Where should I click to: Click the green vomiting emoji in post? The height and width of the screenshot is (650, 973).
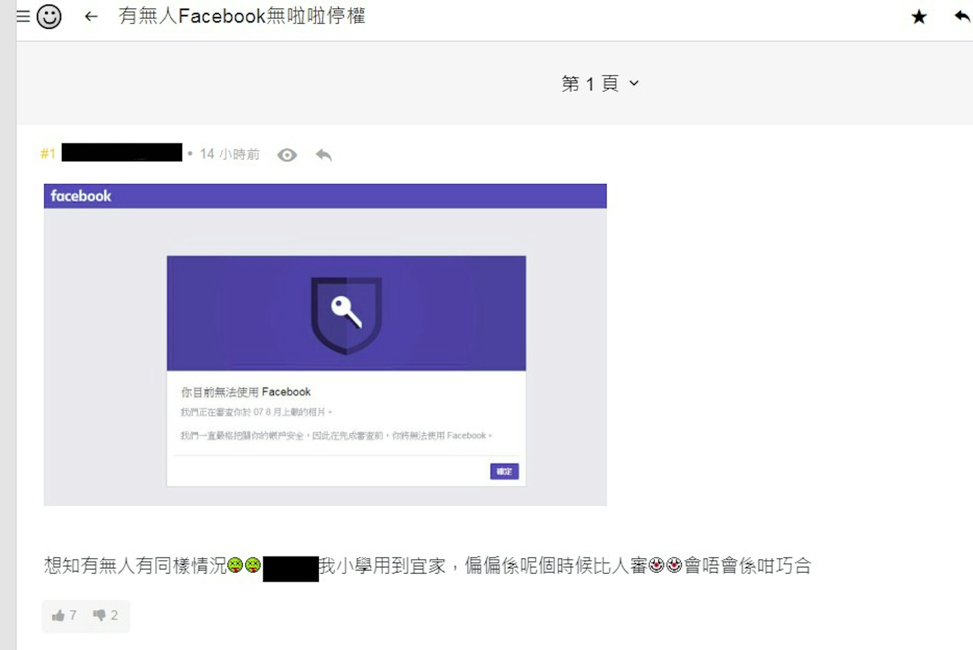(x=235, y=565)
